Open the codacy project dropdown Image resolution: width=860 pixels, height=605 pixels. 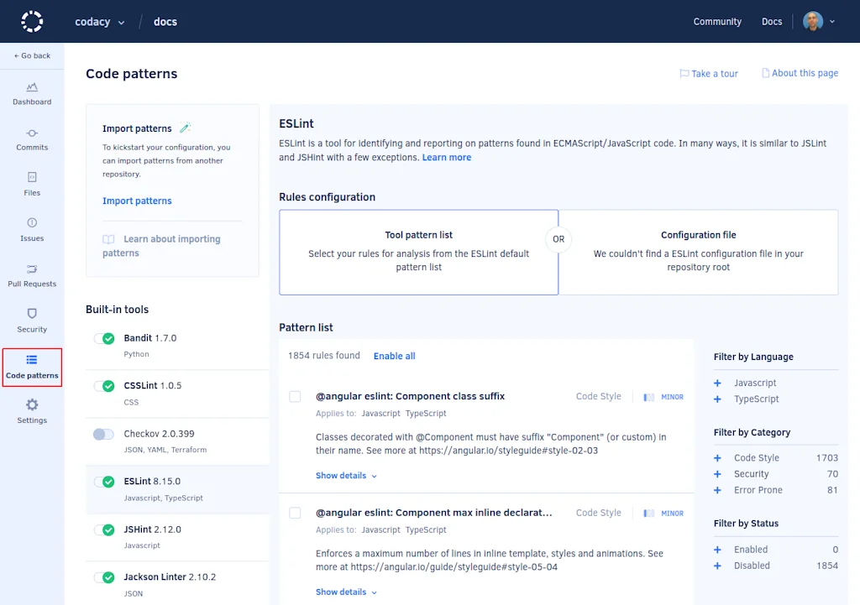click(x=99, y=21)
